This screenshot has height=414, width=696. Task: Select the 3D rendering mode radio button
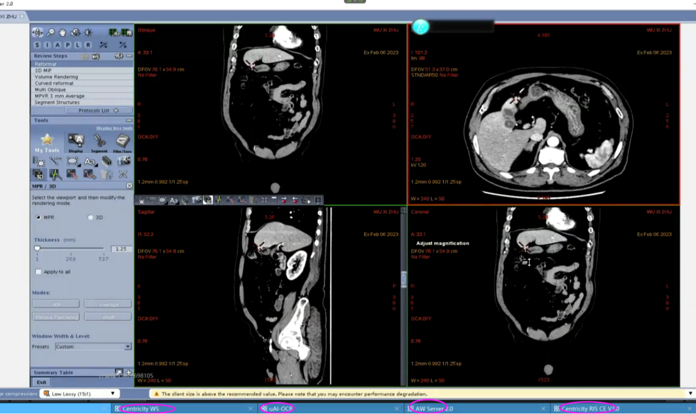(90, 217)
